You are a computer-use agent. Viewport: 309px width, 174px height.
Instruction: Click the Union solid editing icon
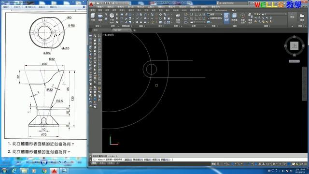pos(122,14)
